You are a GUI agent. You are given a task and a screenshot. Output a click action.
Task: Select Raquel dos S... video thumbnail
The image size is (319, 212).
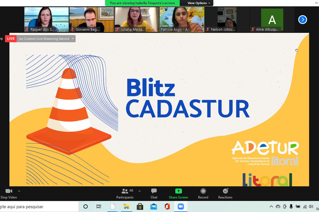pos(46,20)
